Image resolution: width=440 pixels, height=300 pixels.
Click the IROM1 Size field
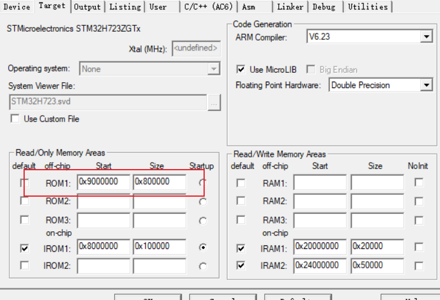[x=159, y=247]
